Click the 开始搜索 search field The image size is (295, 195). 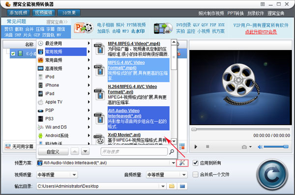pyautogui.click(x=134, y=151)
